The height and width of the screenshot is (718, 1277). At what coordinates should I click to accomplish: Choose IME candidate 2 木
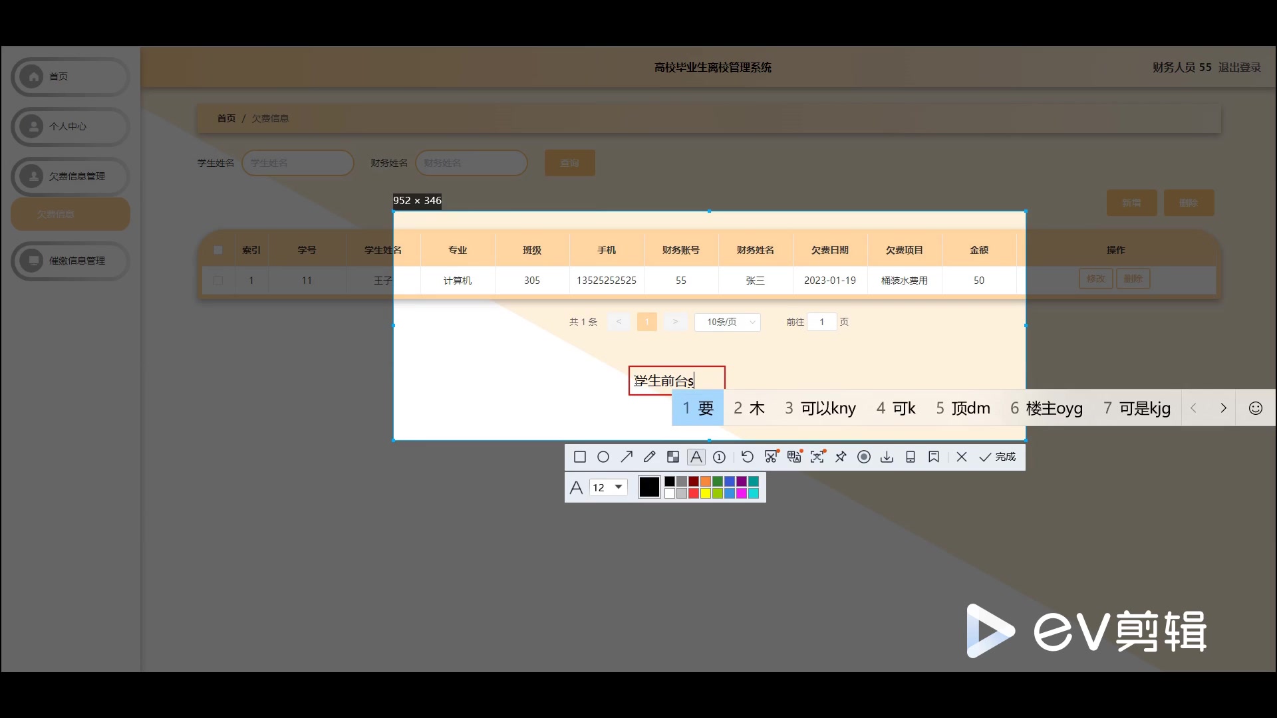point(749,408)
